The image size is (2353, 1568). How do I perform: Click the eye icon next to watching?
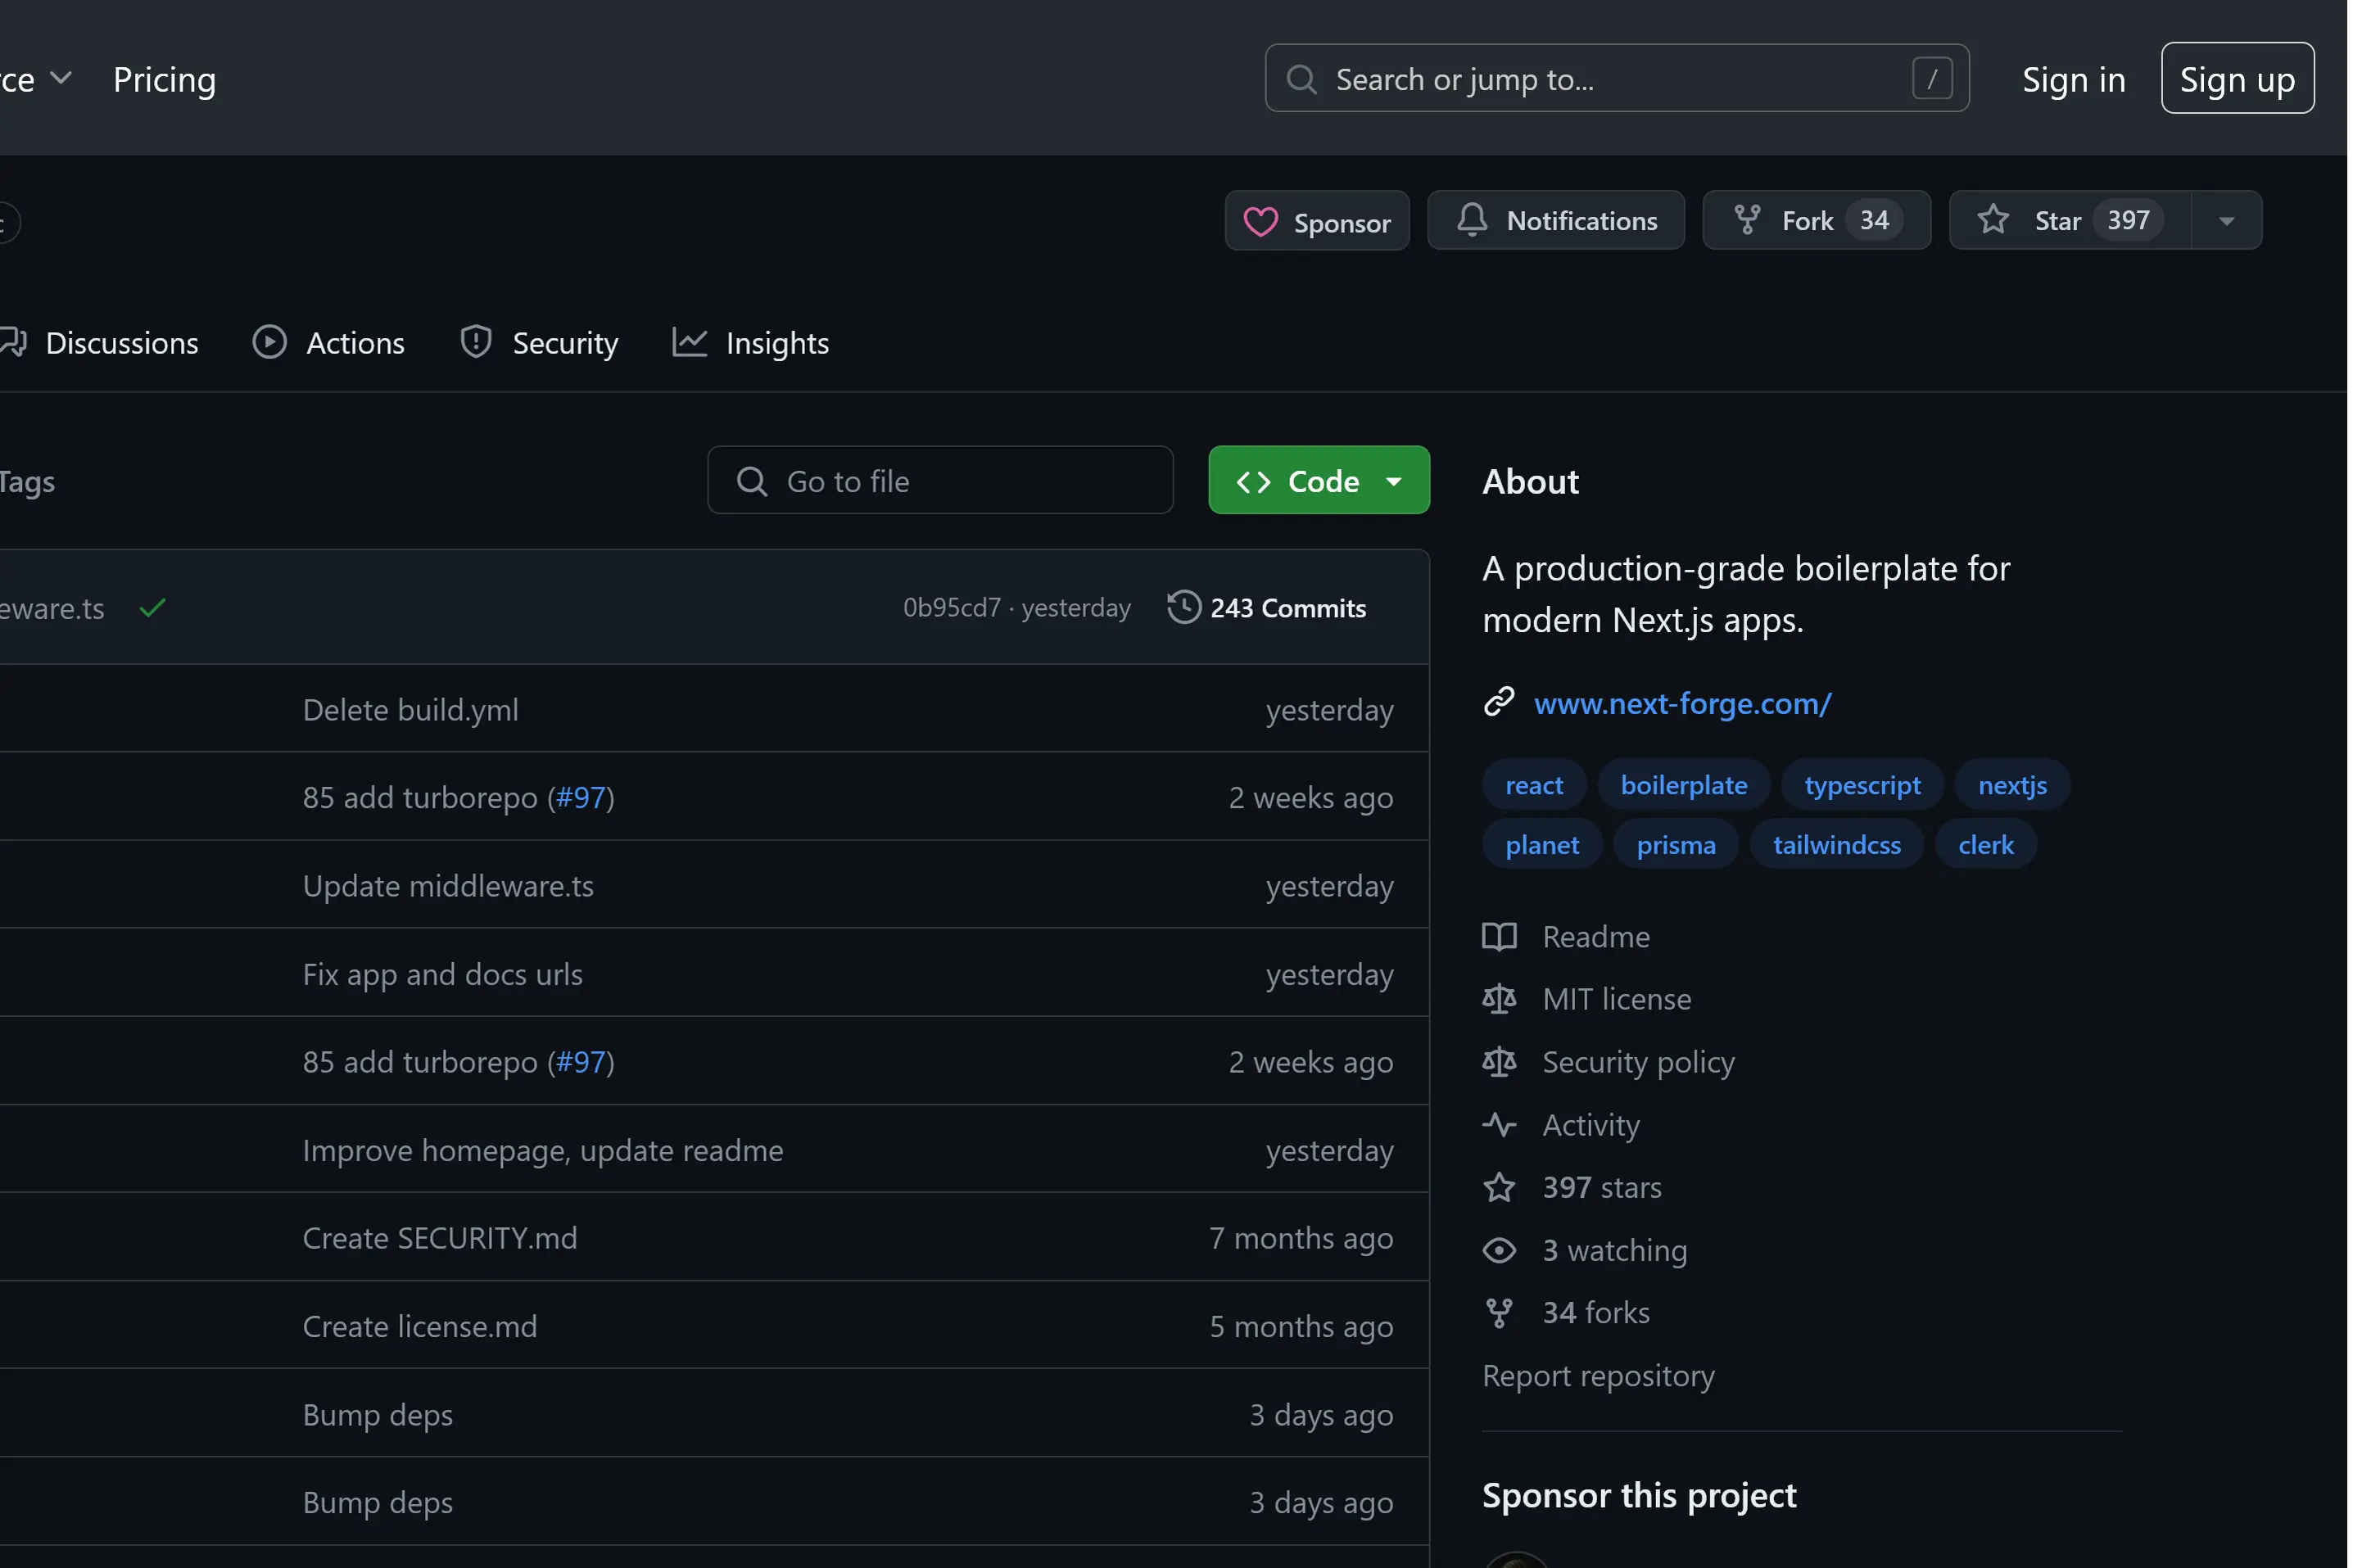pos(1498,1250)
